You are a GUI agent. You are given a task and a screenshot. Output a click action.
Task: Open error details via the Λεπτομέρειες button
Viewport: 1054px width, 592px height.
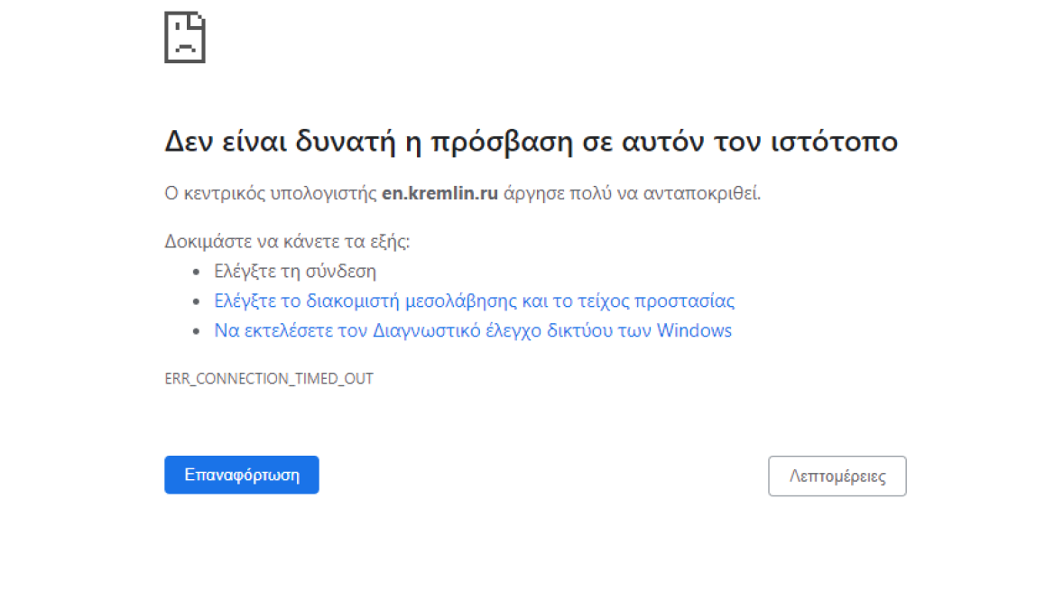[x=837, y=476]
